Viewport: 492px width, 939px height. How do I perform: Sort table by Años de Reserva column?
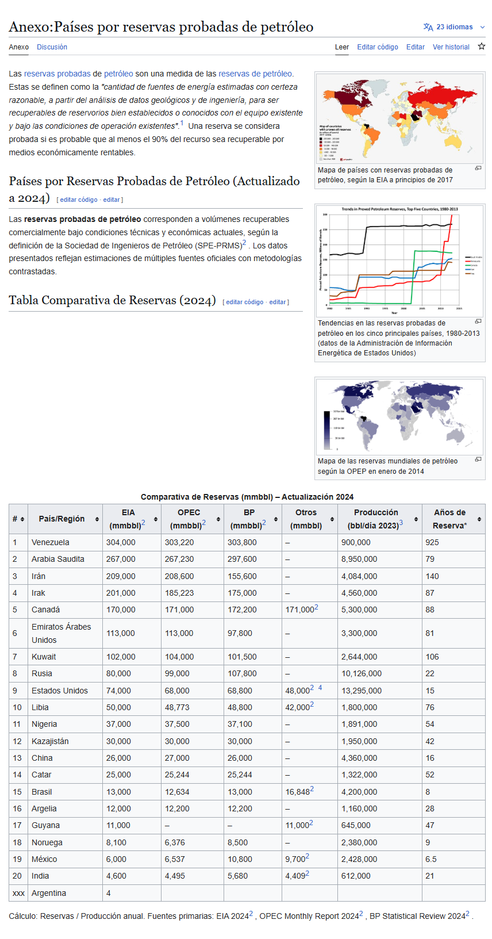click(x=479, y=519)
